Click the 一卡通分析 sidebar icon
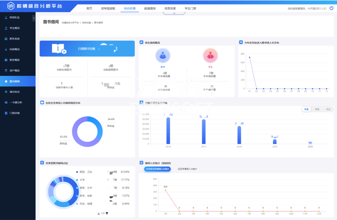This screenshot has height=220, width=337. (x=6, y=102)
